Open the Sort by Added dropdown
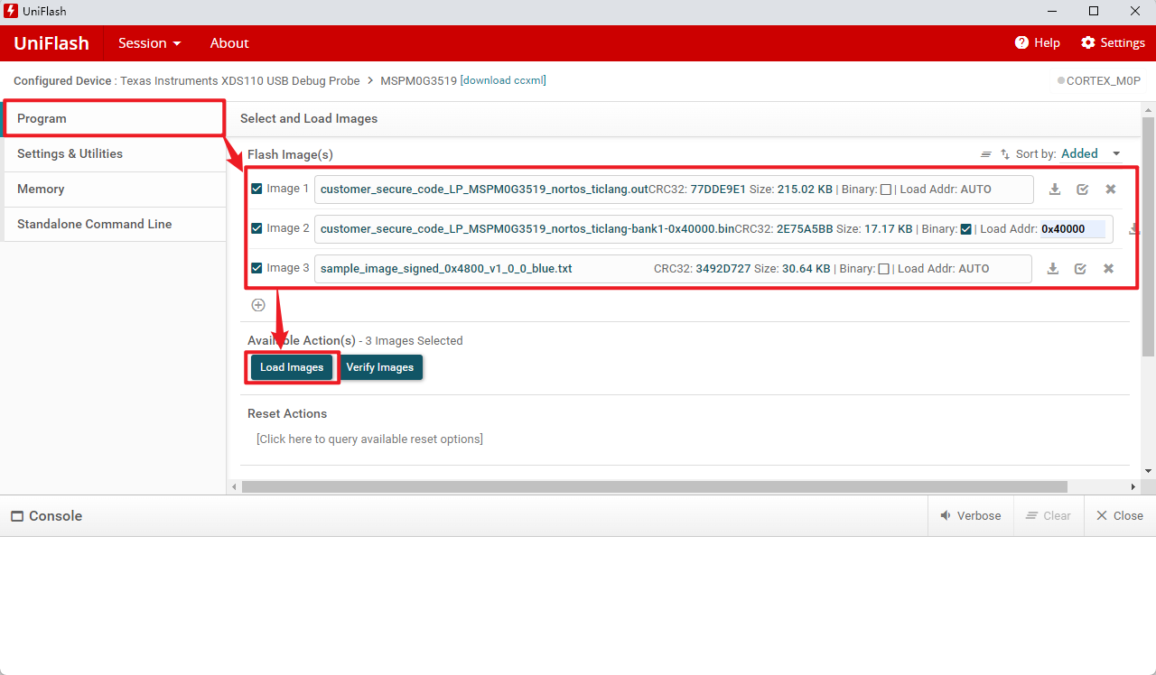 (1090, 154)
